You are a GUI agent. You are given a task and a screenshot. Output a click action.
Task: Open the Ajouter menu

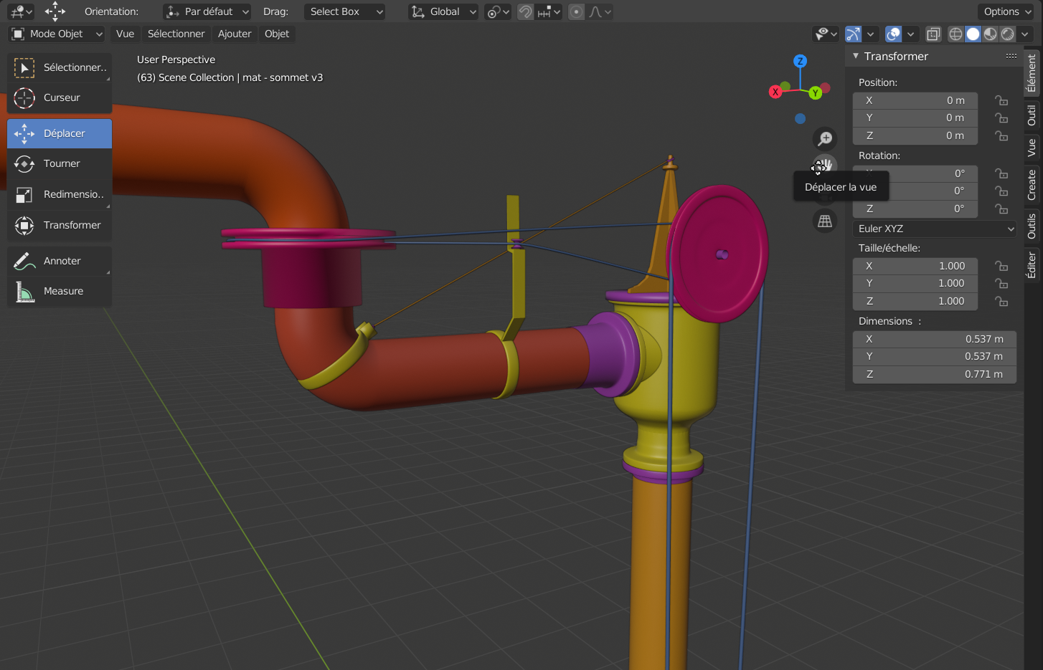[235, 34]
